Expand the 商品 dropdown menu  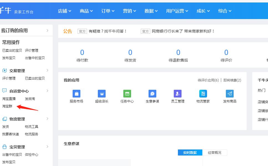click(86, 11)
